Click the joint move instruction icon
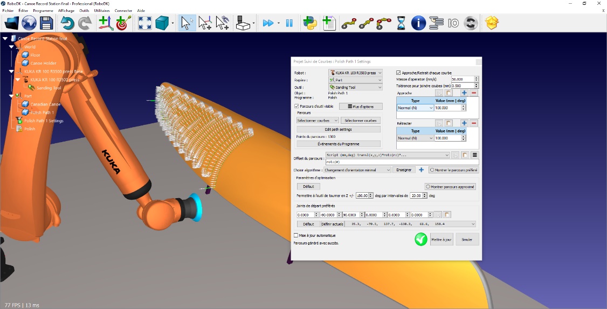The image size is (607, 309). click(348, 23)
